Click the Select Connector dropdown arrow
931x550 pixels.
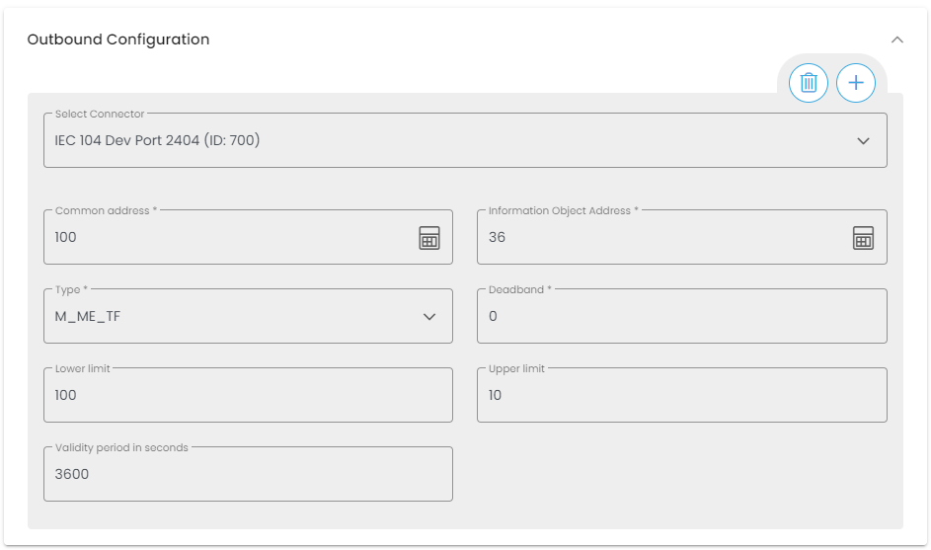864,141
